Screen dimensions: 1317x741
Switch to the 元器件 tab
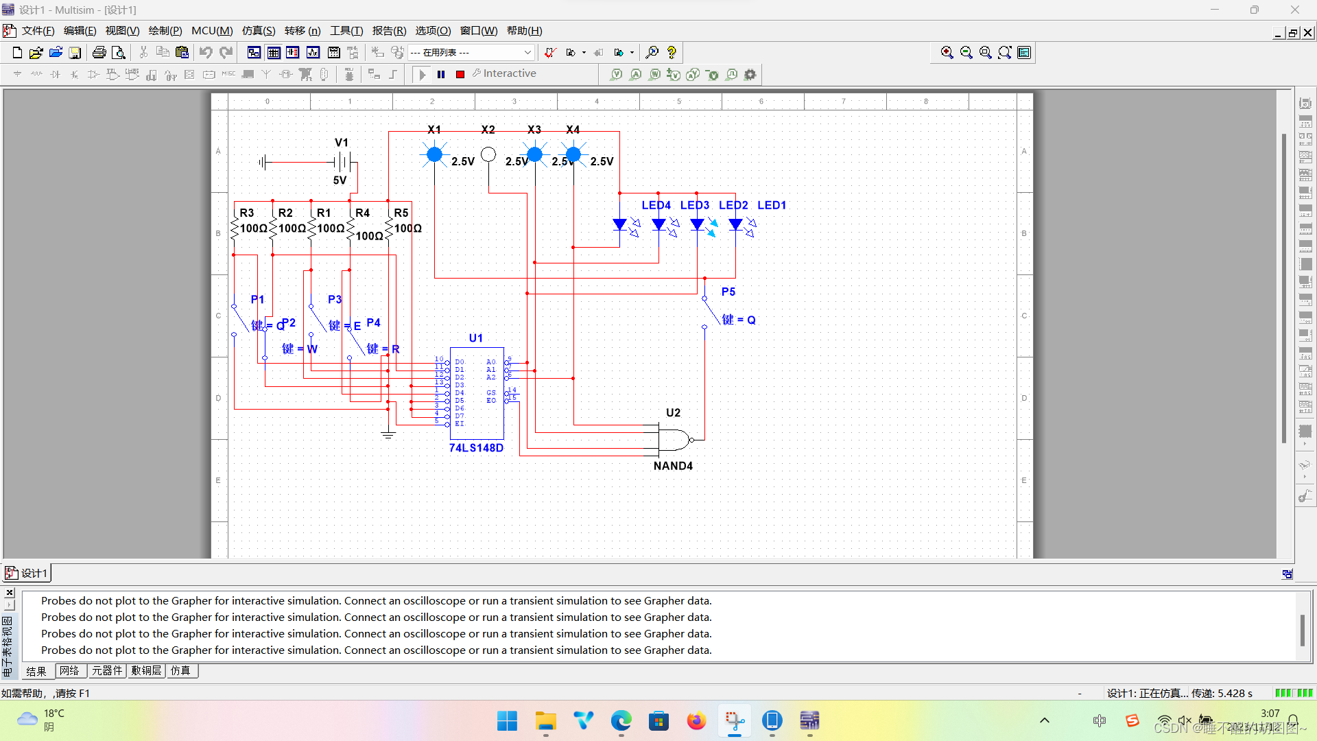[107, 671]
